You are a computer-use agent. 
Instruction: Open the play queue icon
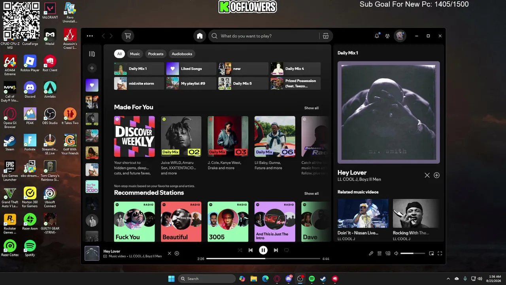[379, 253]
